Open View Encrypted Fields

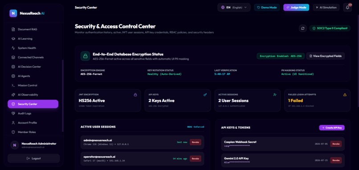325,56
